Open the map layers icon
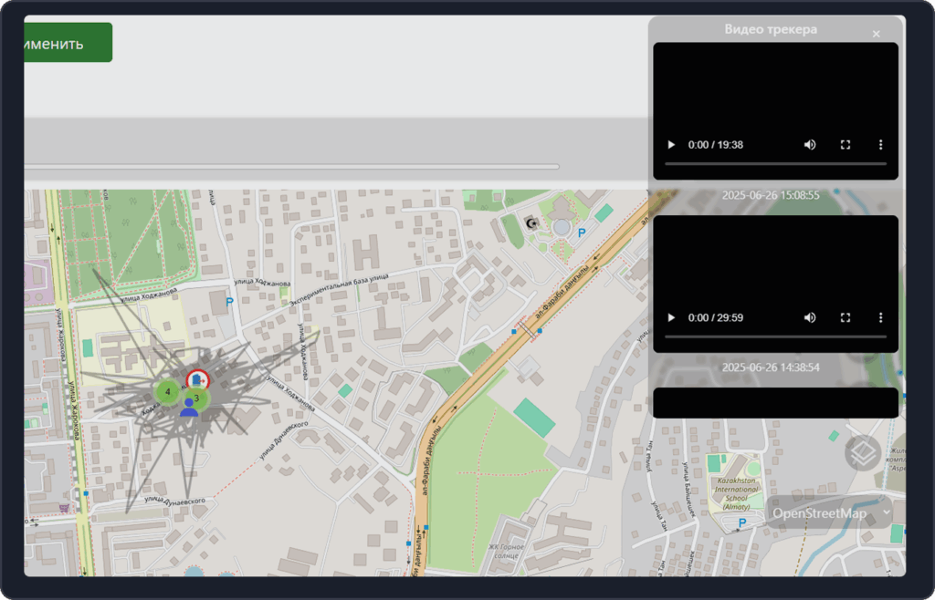This screenshot has height=600, width=935. pyautogui.click(x=862, y=452)
